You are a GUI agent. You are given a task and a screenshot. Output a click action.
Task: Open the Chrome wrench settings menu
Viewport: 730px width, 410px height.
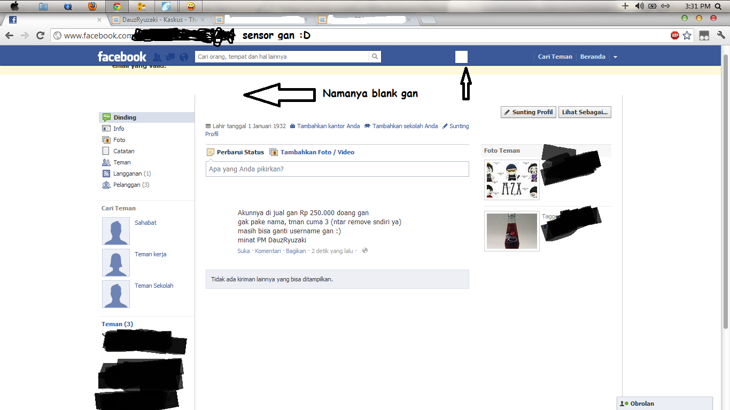point(721,36)
